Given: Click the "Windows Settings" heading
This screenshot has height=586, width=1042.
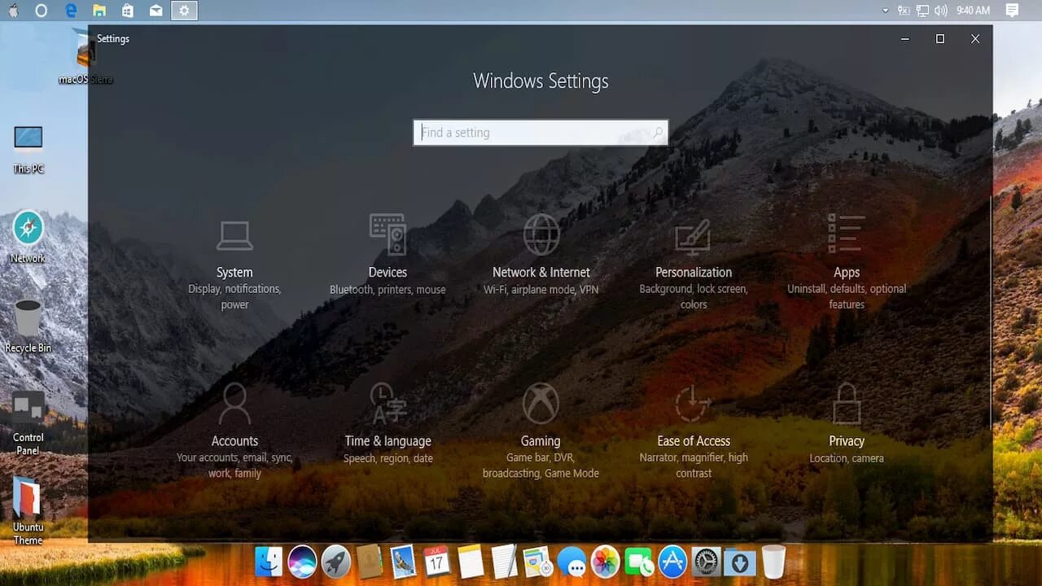Looking at the screenshot, I should click(541, 81).
